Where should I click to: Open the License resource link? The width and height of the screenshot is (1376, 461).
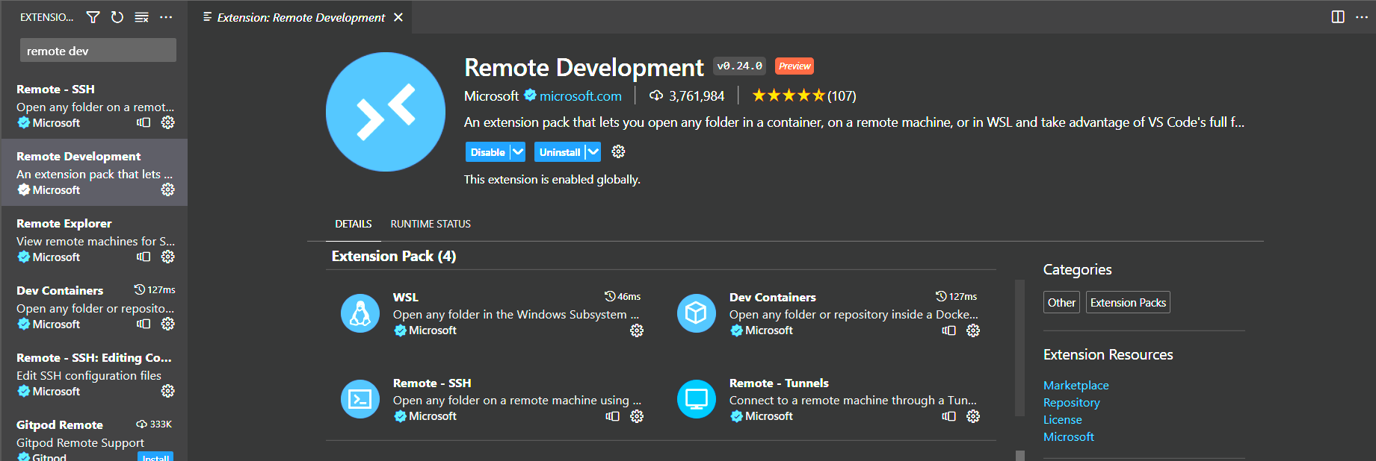(1063, 419)
